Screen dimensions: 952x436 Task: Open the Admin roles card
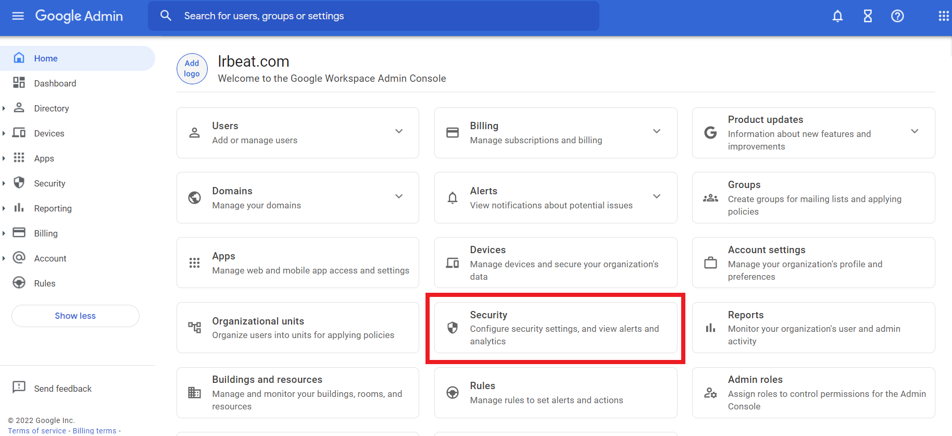pyautogui.click(x=813, y=393)
